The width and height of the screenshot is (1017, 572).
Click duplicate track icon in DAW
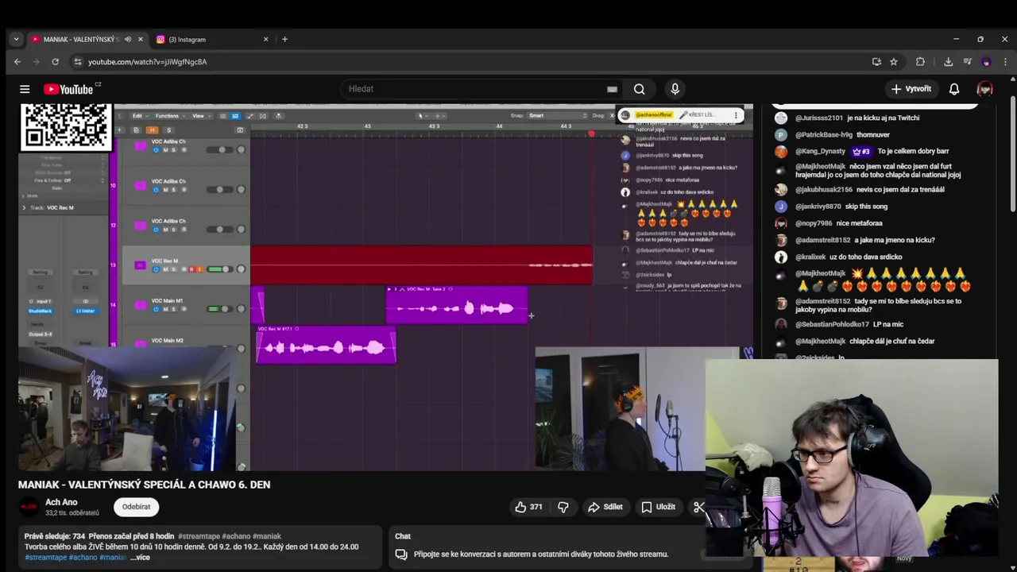[136, 129]
